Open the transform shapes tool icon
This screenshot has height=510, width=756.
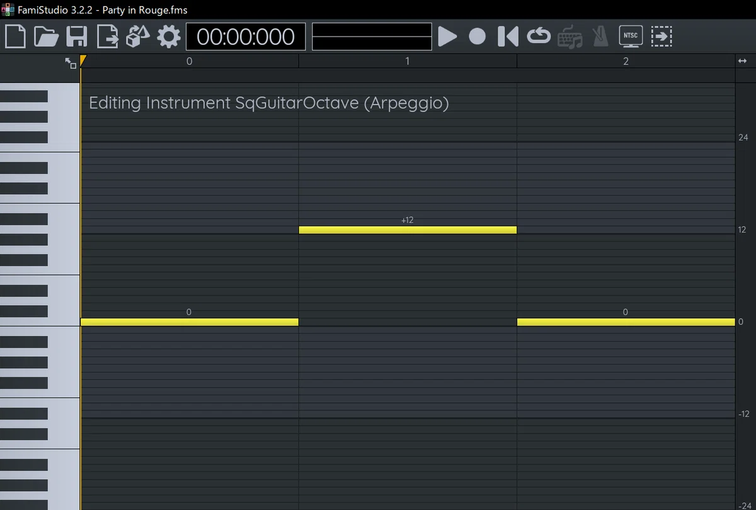click(x=138, y=37)
